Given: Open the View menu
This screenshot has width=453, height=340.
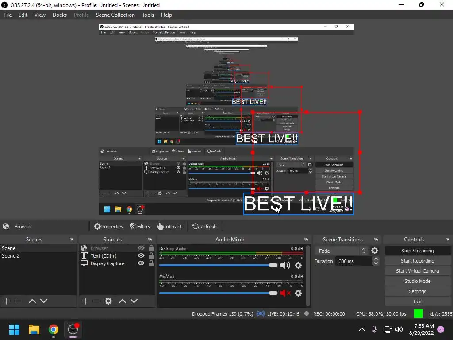Looking at the screenshot, I should tap(40, 15).
